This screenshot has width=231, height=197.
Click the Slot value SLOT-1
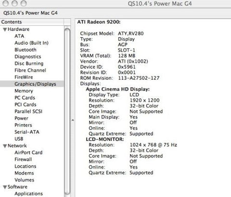(127, 50)
